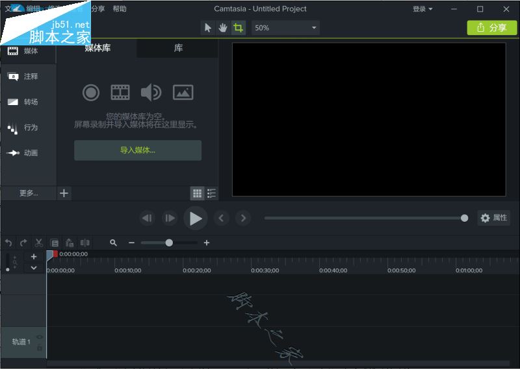Open the 媒体 media panel

[28, 51]
